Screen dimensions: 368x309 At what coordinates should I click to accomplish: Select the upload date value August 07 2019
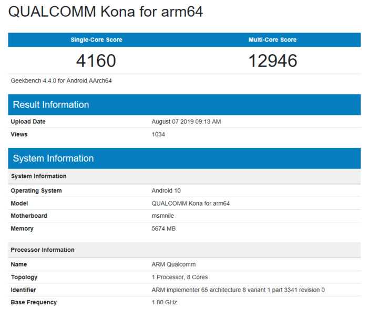point(186,122)
